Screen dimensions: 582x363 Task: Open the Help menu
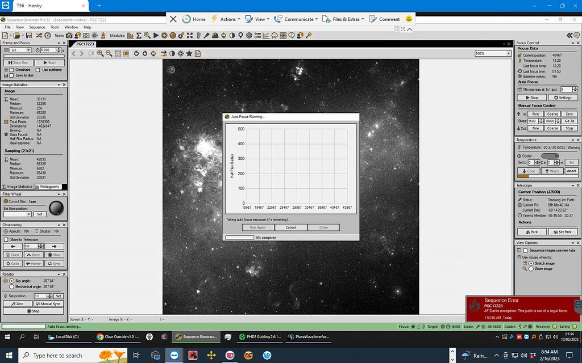(x=87, y=27)
